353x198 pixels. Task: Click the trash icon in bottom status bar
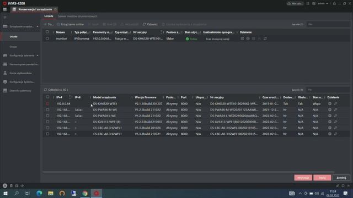point(11,186)
